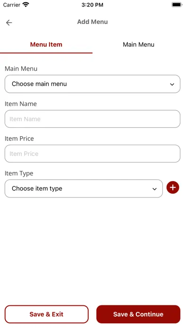Viewport: 185px width, 328px height.
Task: Click the chevron arrow in Choose main menu
Action: 172,84
